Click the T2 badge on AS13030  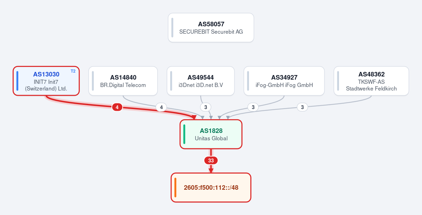[x=73, y=71]
